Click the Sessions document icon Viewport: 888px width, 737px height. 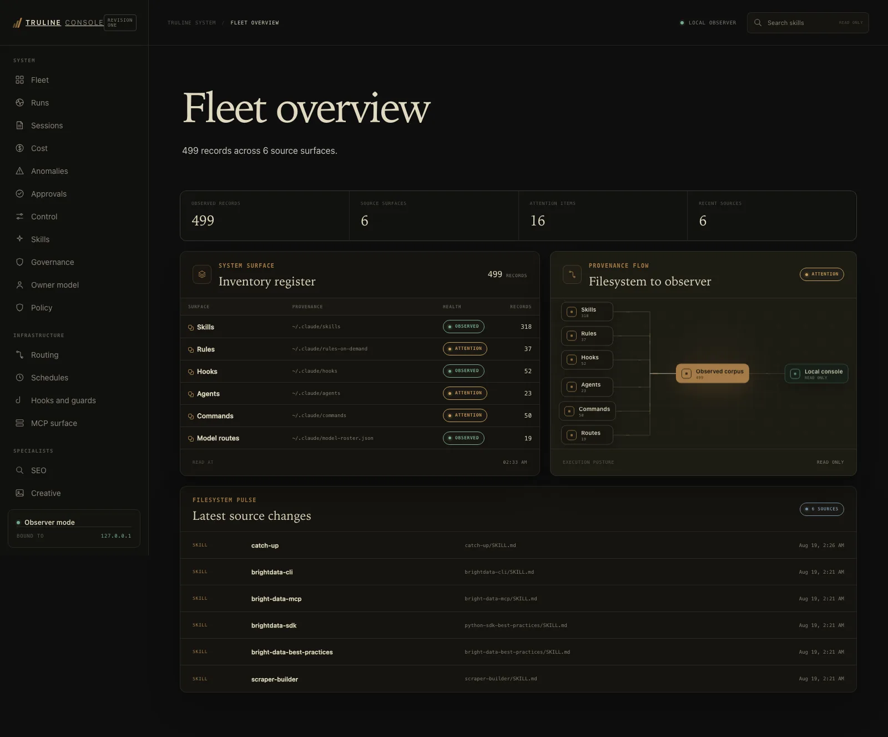pyautogui.click(x=20, y=126)
